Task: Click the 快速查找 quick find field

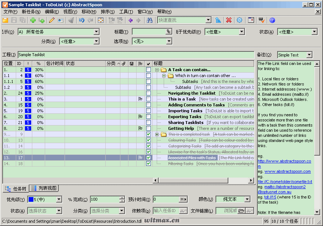Action: [x=182, y=20]
